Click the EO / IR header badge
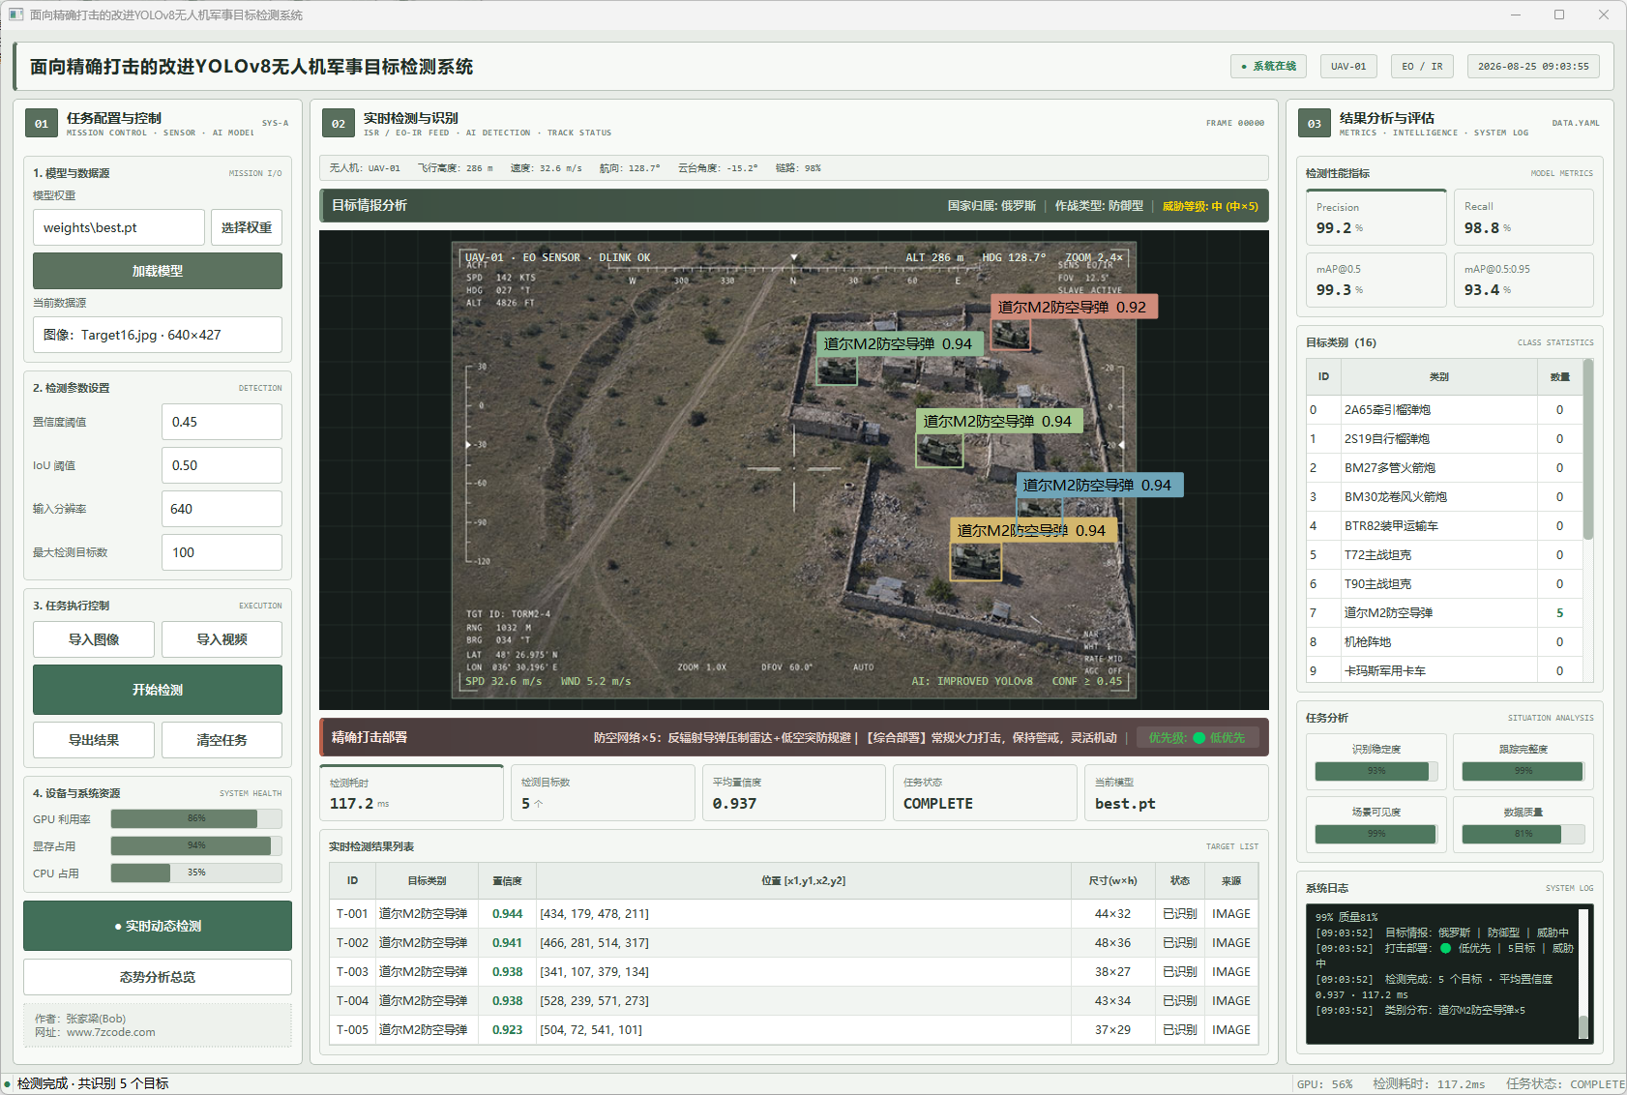This screenshot has width=1627, height=1095. point(1422,66)
